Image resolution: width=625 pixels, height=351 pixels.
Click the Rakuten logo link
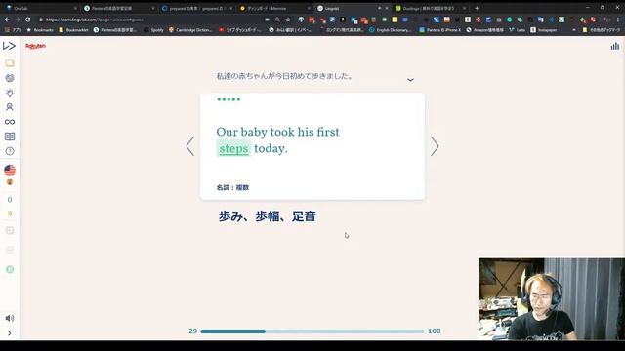[35, 46]
